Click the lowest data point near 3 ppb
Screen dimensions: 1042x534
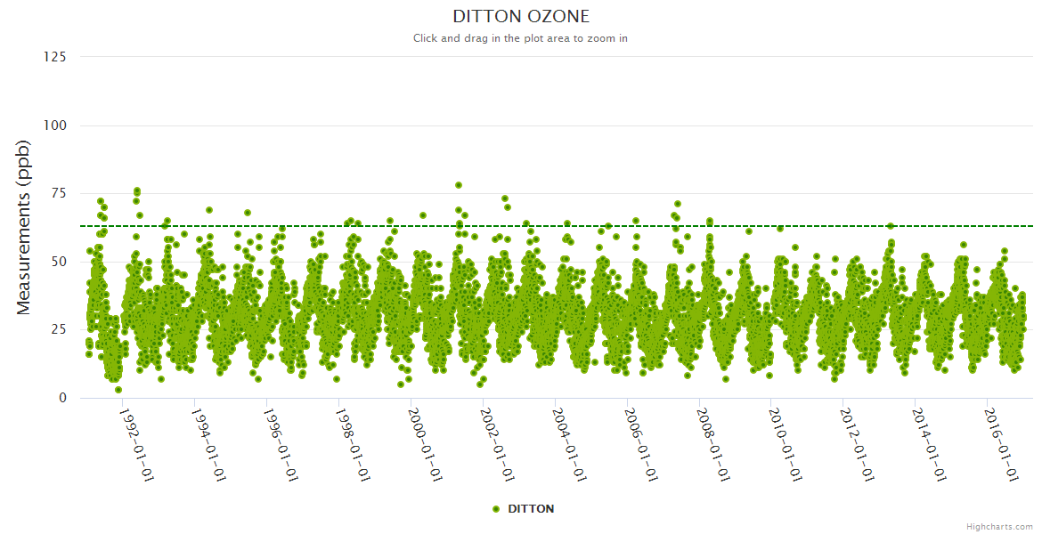(x=118, y=390)
